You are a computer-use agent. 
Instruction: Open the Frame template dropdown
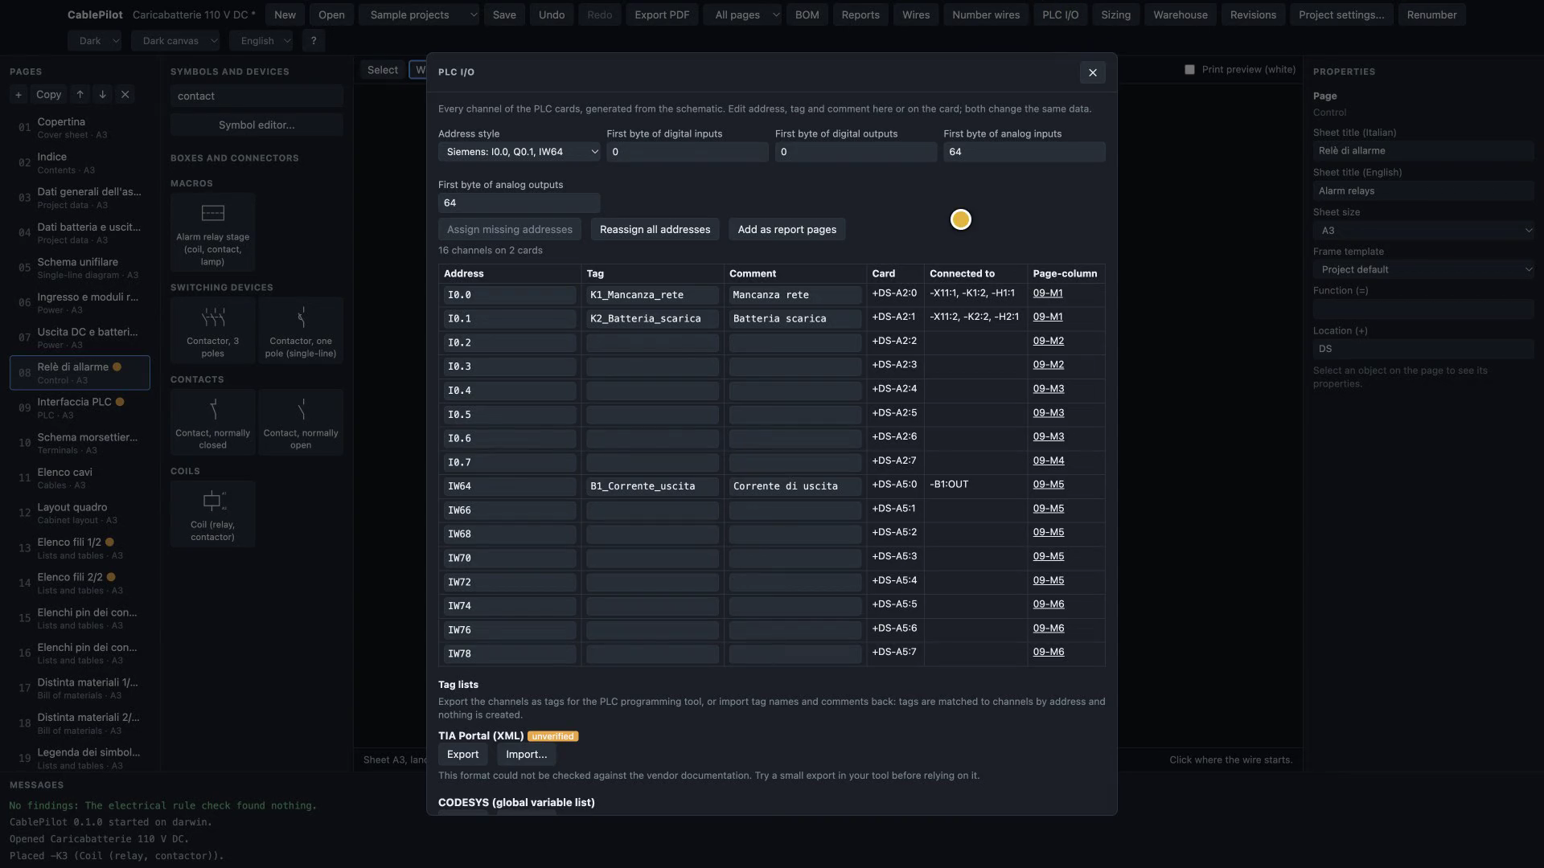(1423, 270)
